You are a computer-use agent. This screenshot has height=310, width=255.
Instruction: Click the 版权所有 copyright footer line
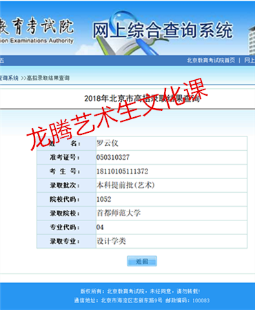click(140, 291)
